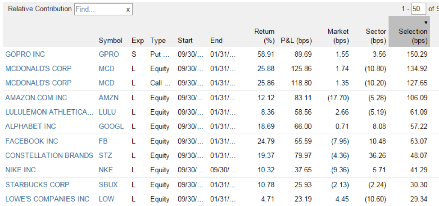Open CONSTELLATION BRANDS link

tap(49, 156)
